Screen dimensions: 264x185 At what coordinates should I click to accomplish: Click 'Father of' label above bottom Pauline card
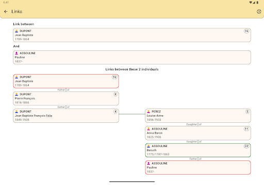(x=195, y=159)
